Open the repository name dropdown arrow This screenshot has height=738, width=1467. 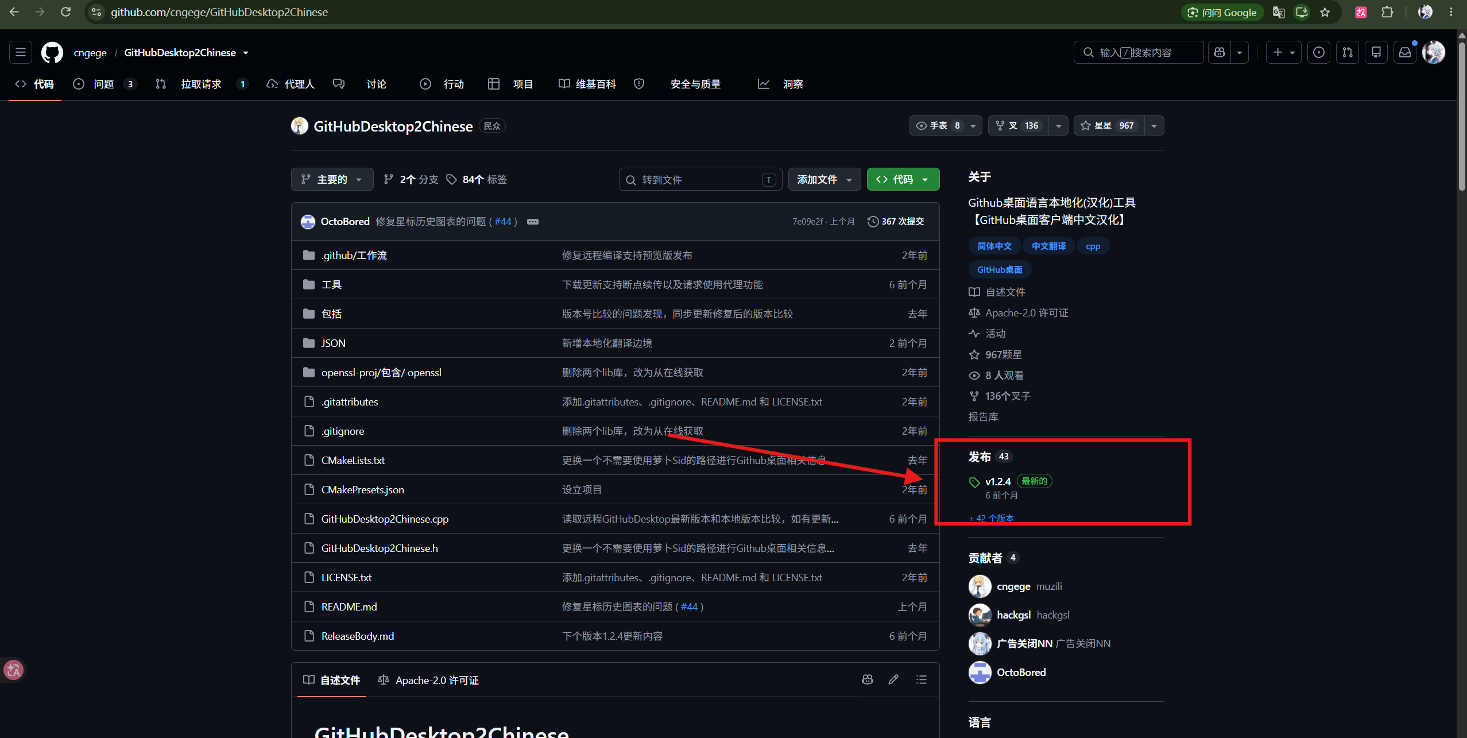pyautogui.click(x=246, y=53)
